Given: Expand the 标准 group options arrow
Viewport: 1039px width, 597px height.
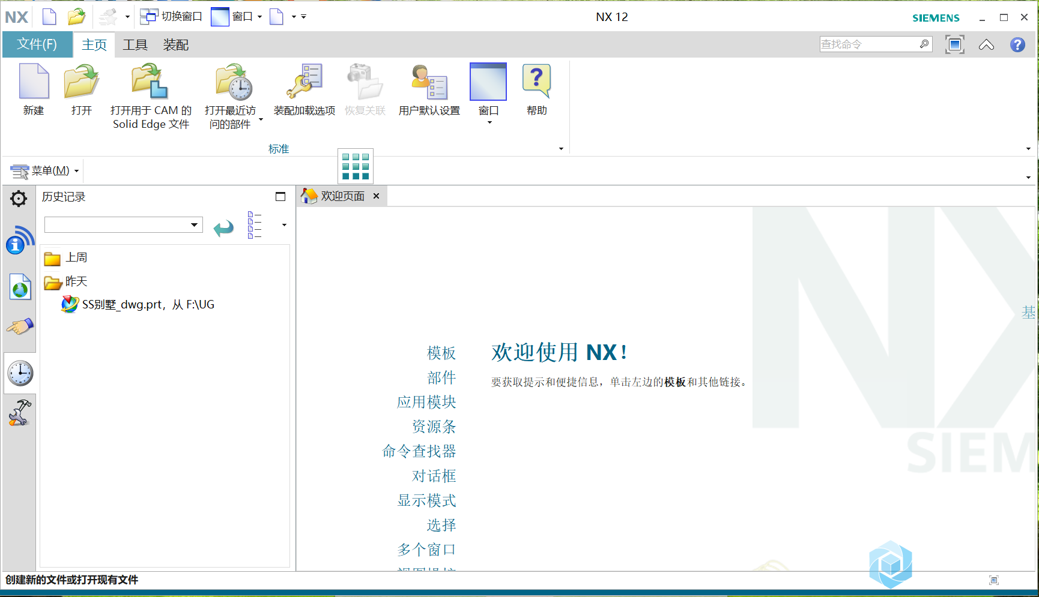Looking at the screenshot, I should [562, 149].
